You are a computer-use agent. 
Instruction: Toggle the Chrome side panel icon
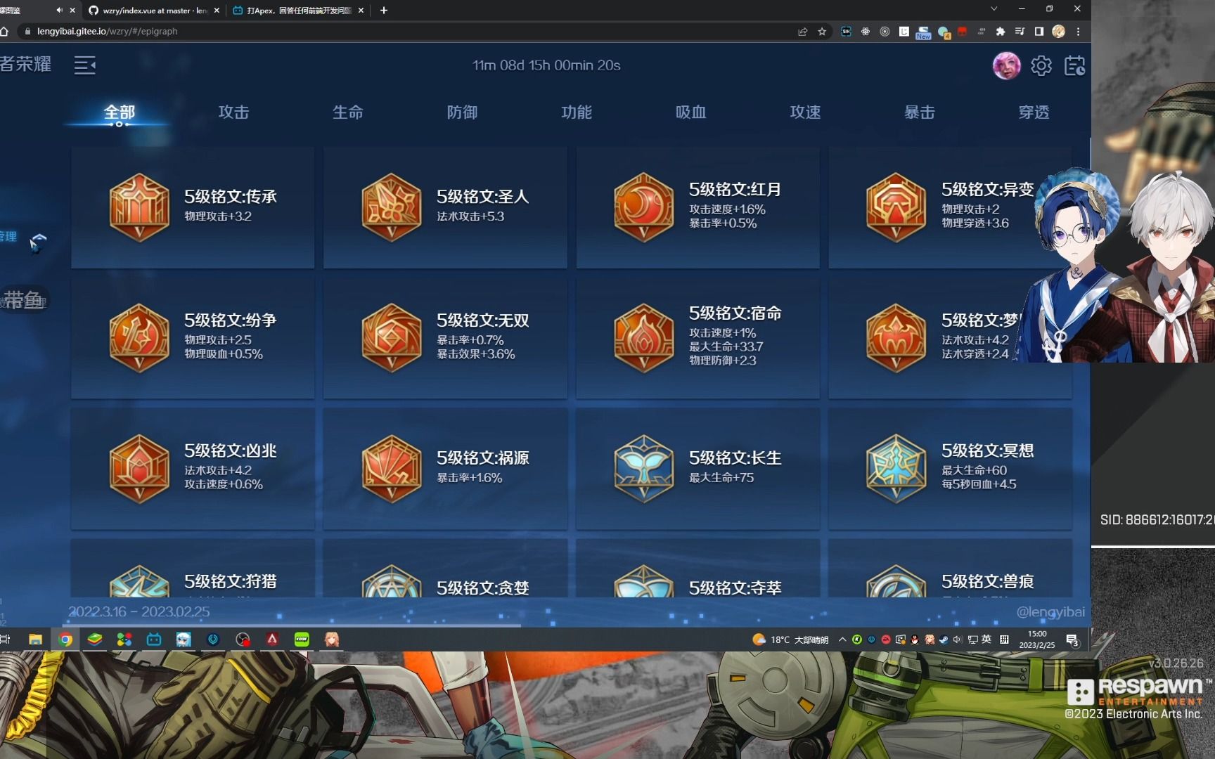coord(1039,32)
